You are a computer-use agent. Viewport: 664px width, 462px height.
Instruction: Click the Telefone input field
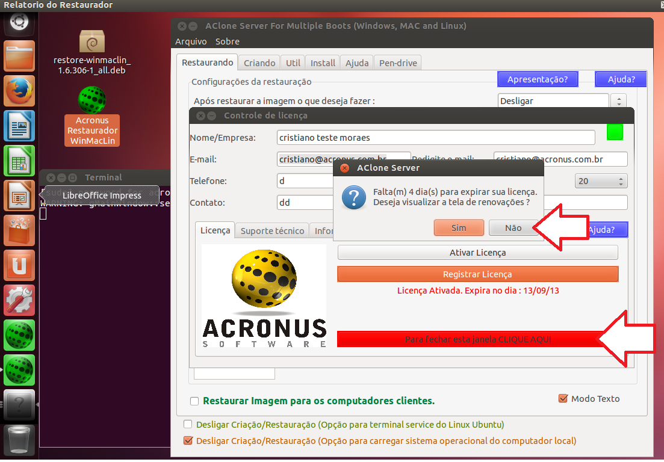[305, 181]
